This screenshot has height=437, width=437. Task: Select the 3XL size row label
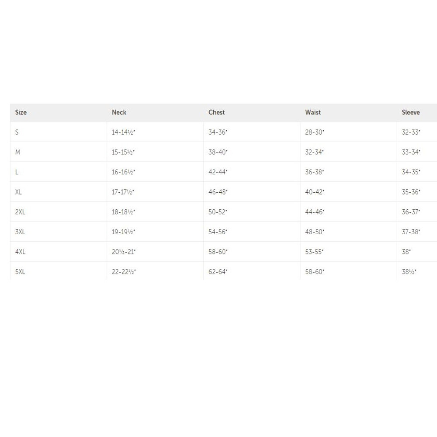pos(20,232)
